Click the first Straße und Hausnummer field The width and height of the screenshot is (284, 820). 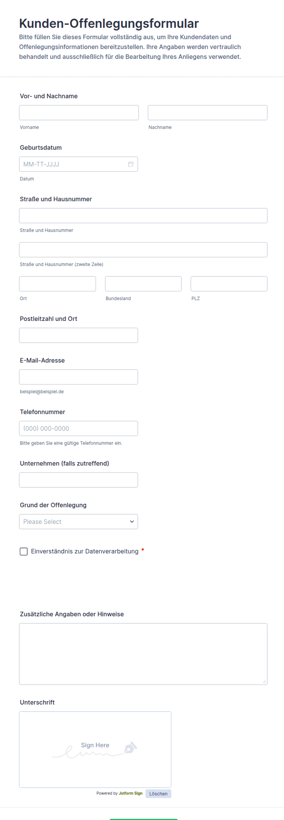tap(143, 216)
